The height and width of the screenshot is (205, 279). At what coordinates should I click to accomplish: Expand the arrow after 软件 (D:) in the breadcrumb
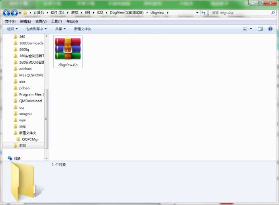pos(68,13)
